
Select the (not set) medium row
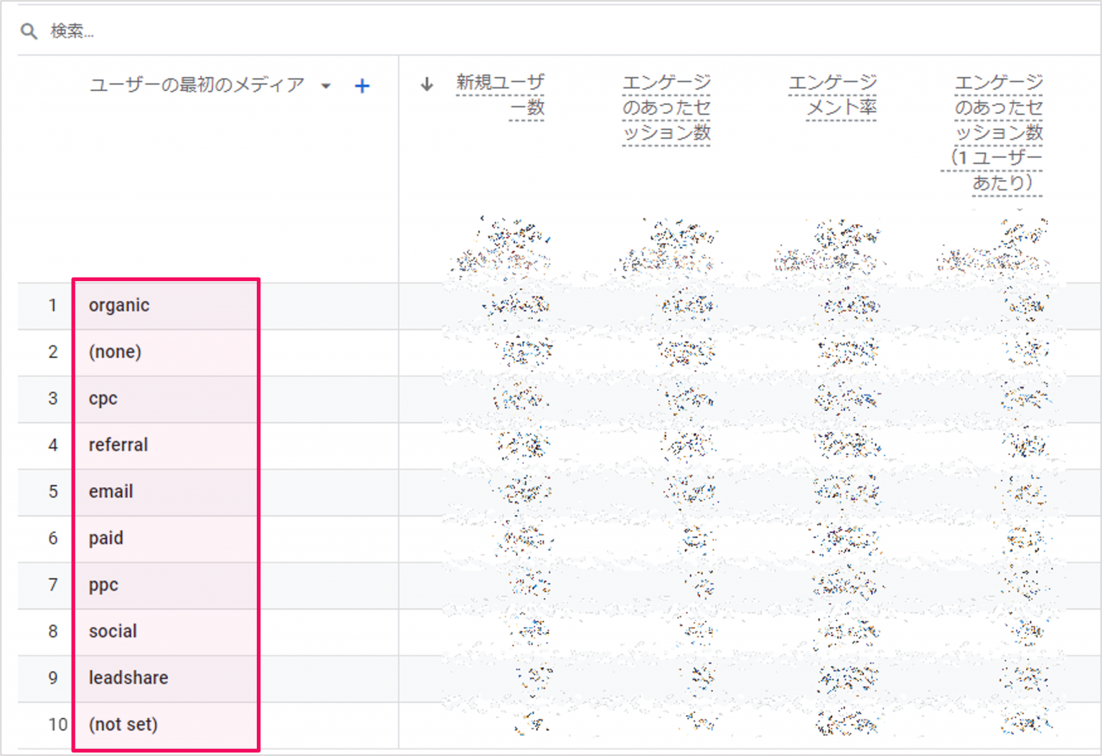tap(123, 725)
